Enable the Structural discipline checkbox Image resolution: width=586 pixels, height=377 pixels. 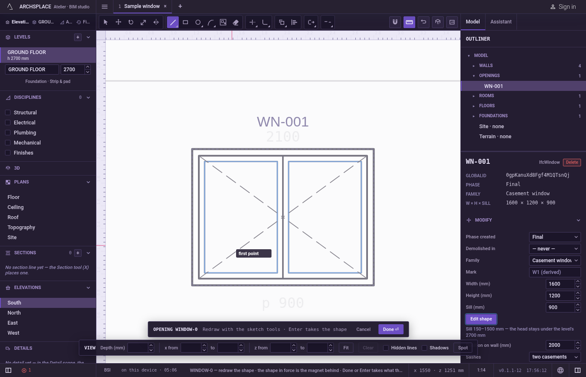(x=8, y=113)
